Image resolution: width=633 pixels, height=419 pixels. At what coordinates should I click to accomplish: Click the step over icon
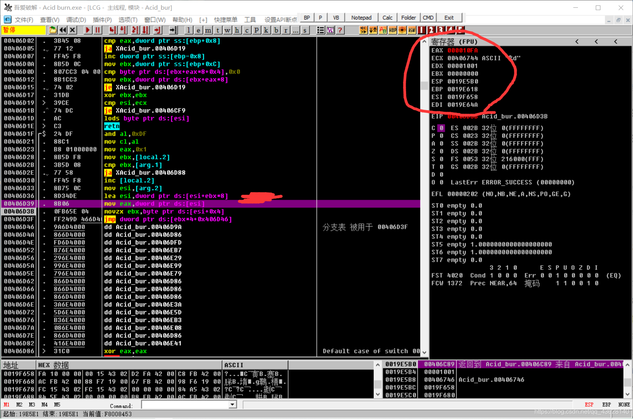pyautogui.click(x=123, y=30)
